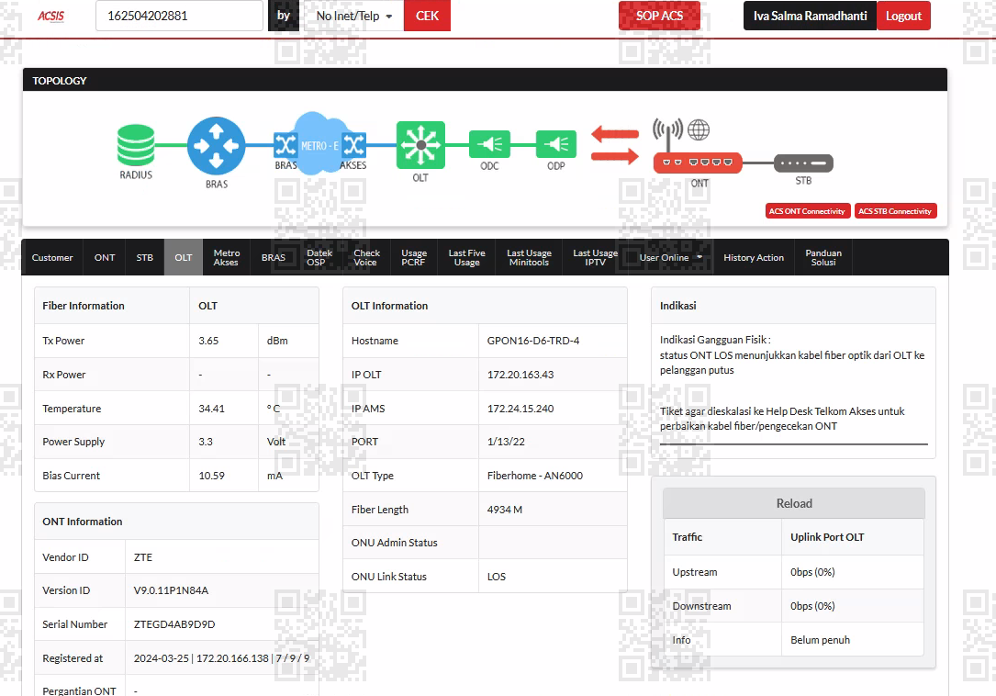Screen dimensions: 996x696
Task: Click the serial number ZTEGD4AB9D9D
Action: point(174,624)
